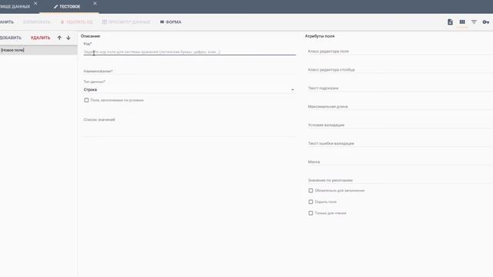
Task: Focus the Условие валидации field
Action: [x=401, y=125]
